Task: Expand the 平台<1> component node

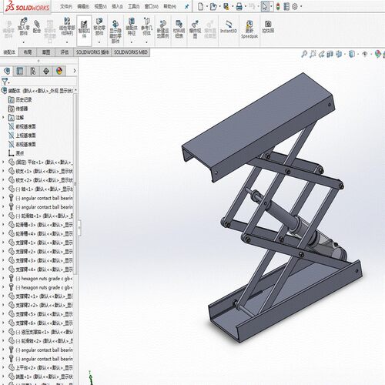Action: [3, 162]
